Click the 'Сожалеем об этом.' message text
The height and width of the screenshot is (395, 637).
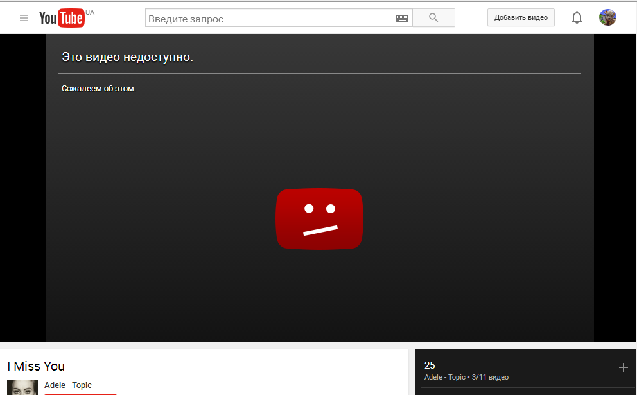click(x=99, y=89)
